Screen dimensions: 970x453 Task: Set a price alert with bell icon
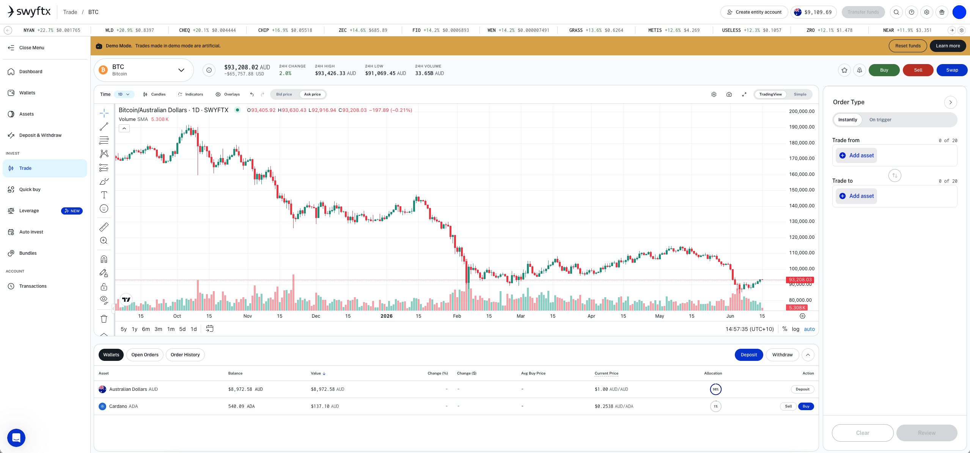860,70
